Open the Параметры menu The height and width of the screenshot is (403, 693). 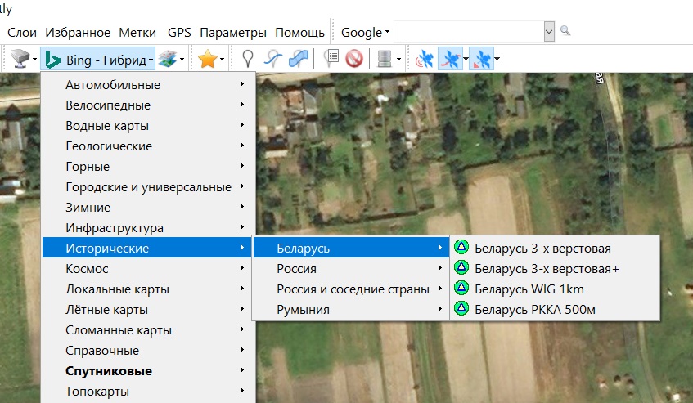pyautogui.click(x=233, y=33)
